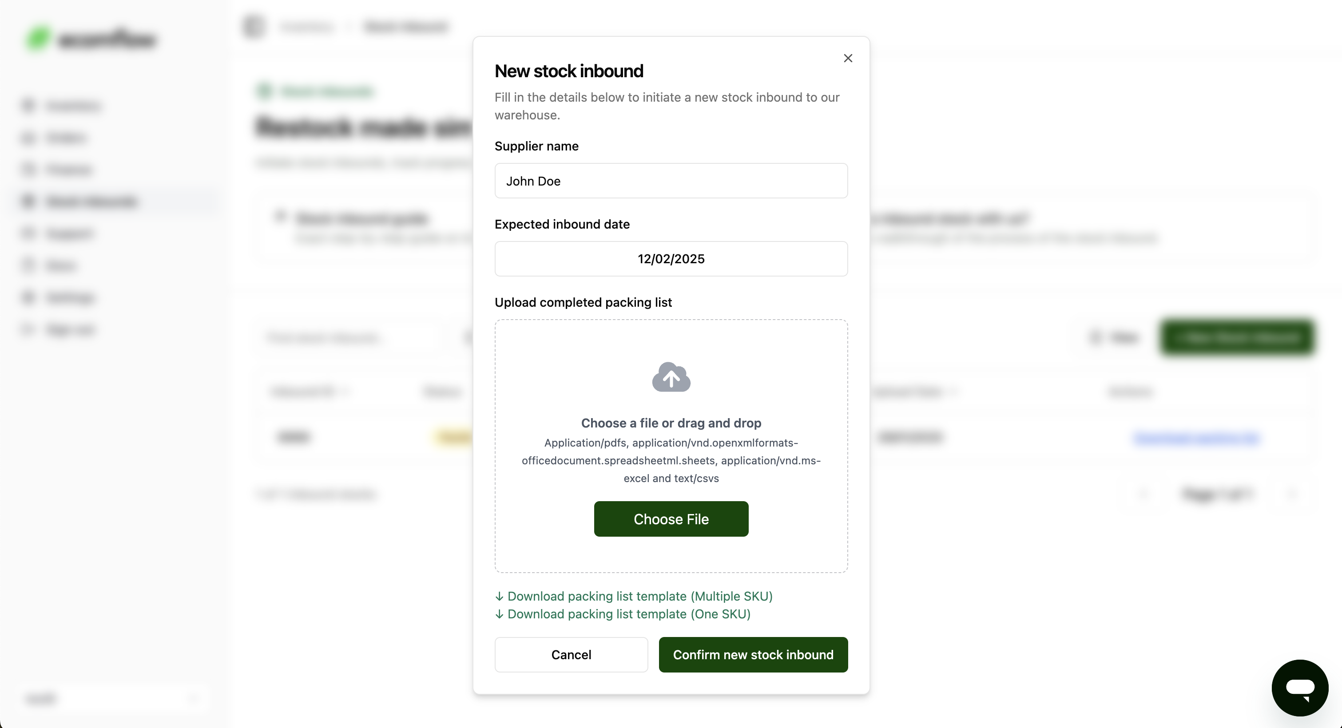This screenshot has width=1342, height=728.
Task: Download the One SKU packing list template
Action: 628,614
